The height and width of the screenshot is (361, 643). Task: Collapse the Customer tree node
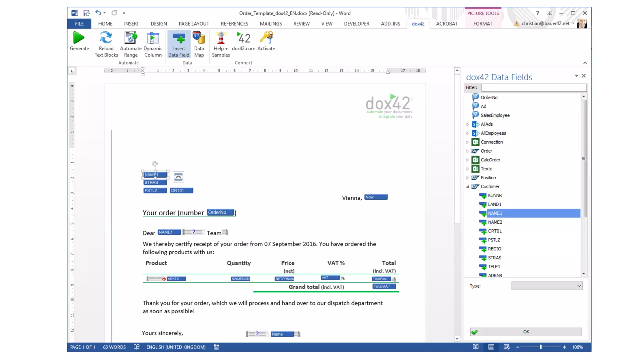[467, 187]
